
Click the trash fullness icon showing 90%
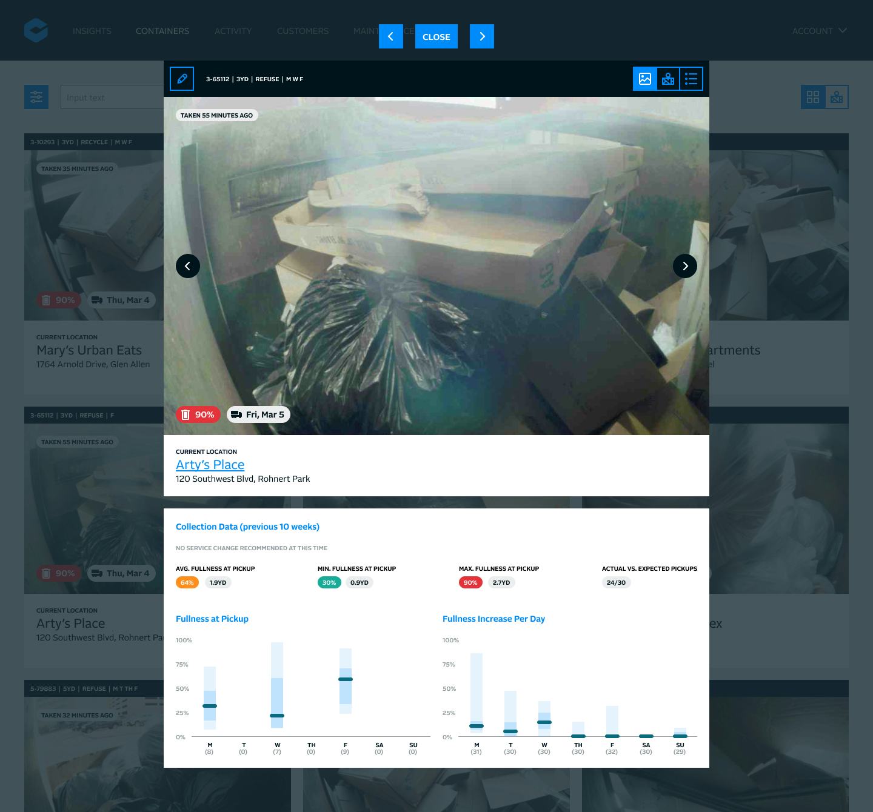[x=186, y=414]
